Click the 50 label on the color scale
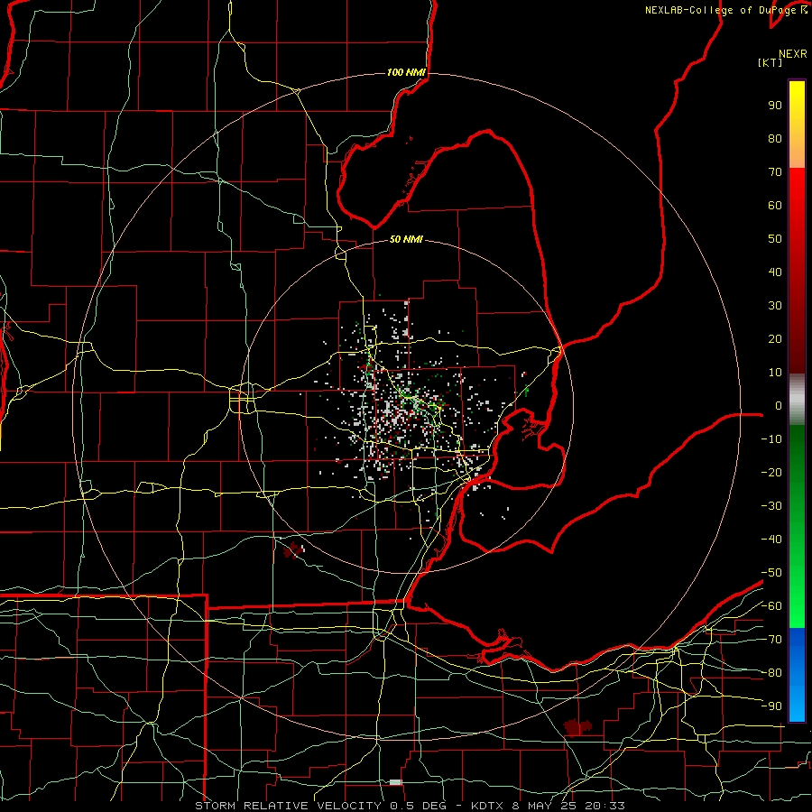The image size is (812, 812). 775,239
